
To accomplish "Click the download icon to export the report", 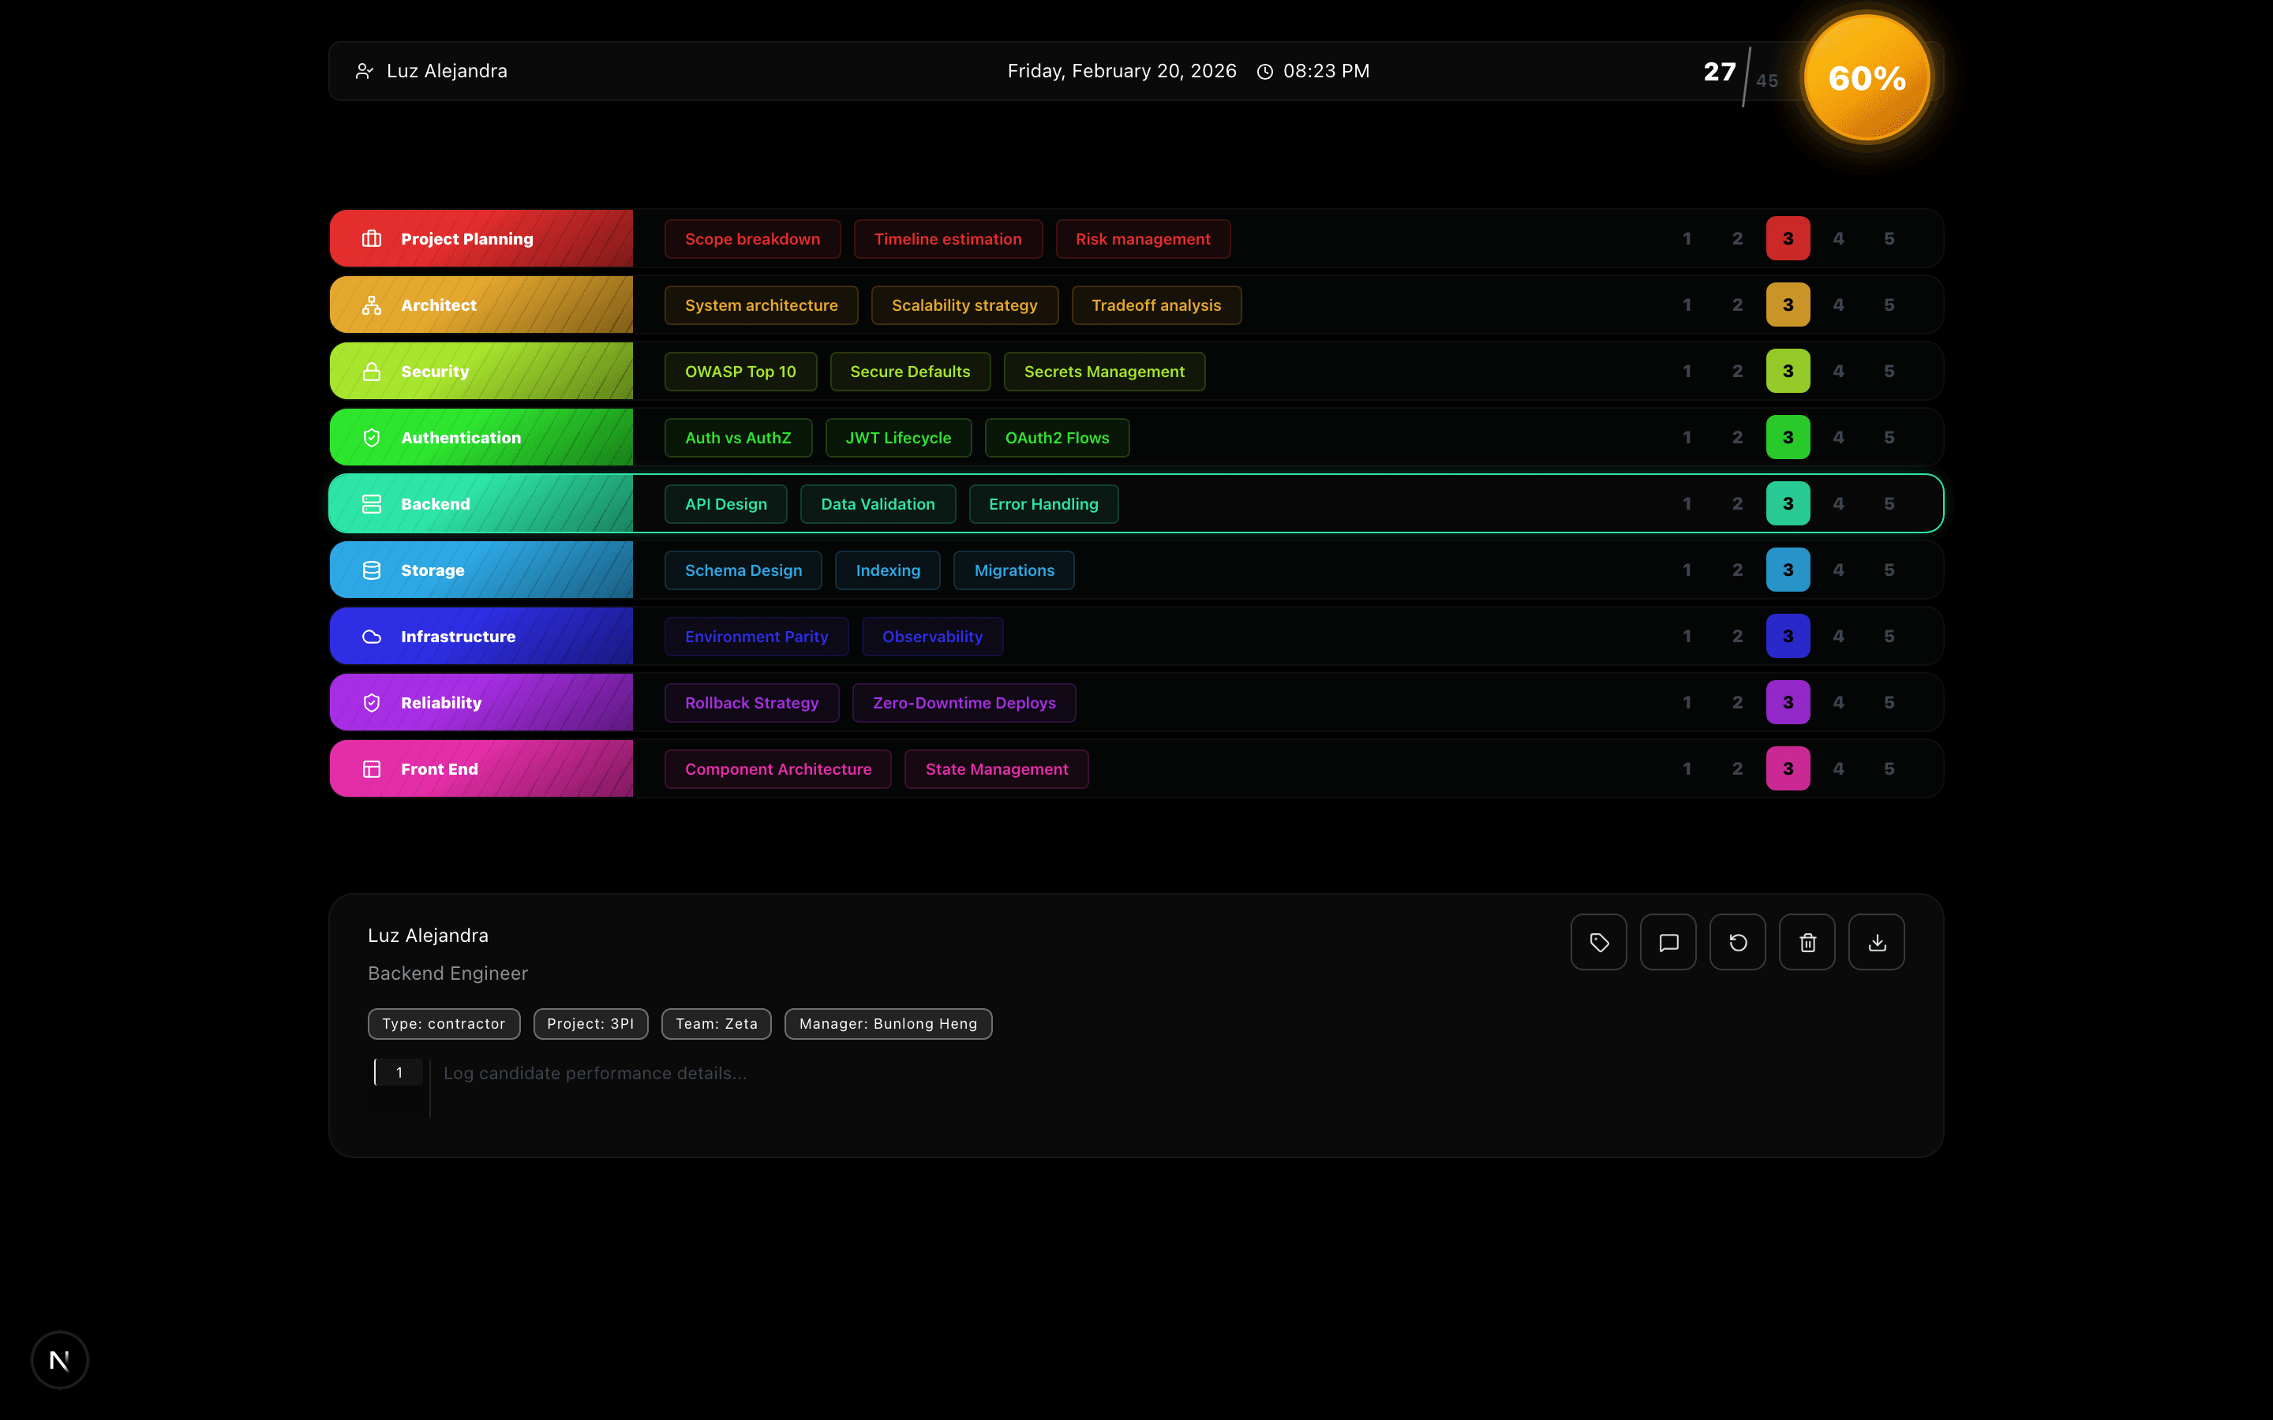I will click(x=1877, y=942).
